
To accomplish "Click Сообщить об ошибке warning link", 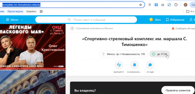I will coord(183,28).
